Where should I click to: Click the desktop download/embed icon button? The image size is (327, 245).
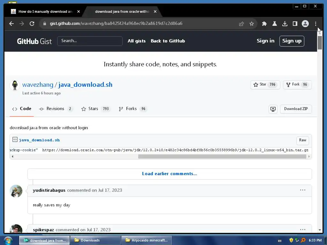pos(273,109)
